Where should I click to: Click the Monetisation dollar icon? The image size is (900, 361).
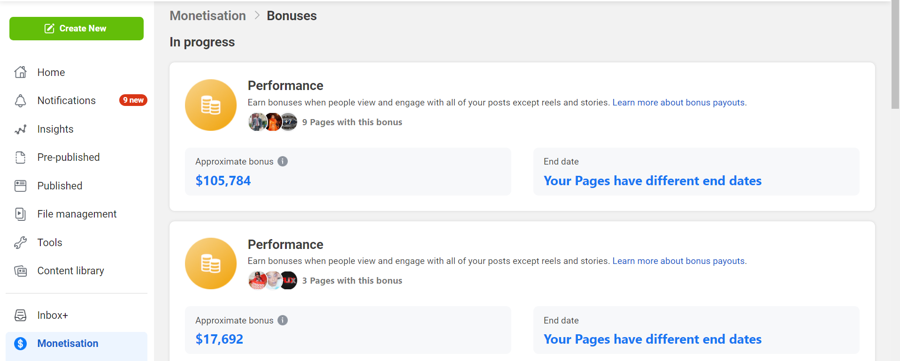[21, 344]
